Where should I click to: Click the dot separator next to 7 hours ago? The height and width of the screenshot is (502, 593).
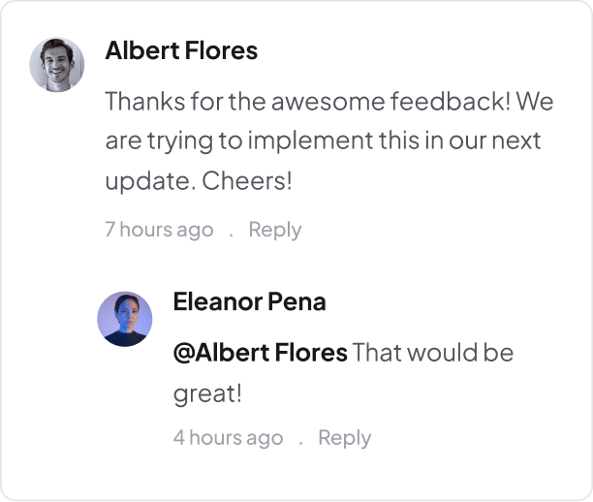231,236
